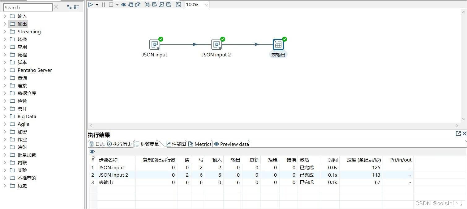Toggle execution results visibility with the toolbar icon

[x=178, y=4]
